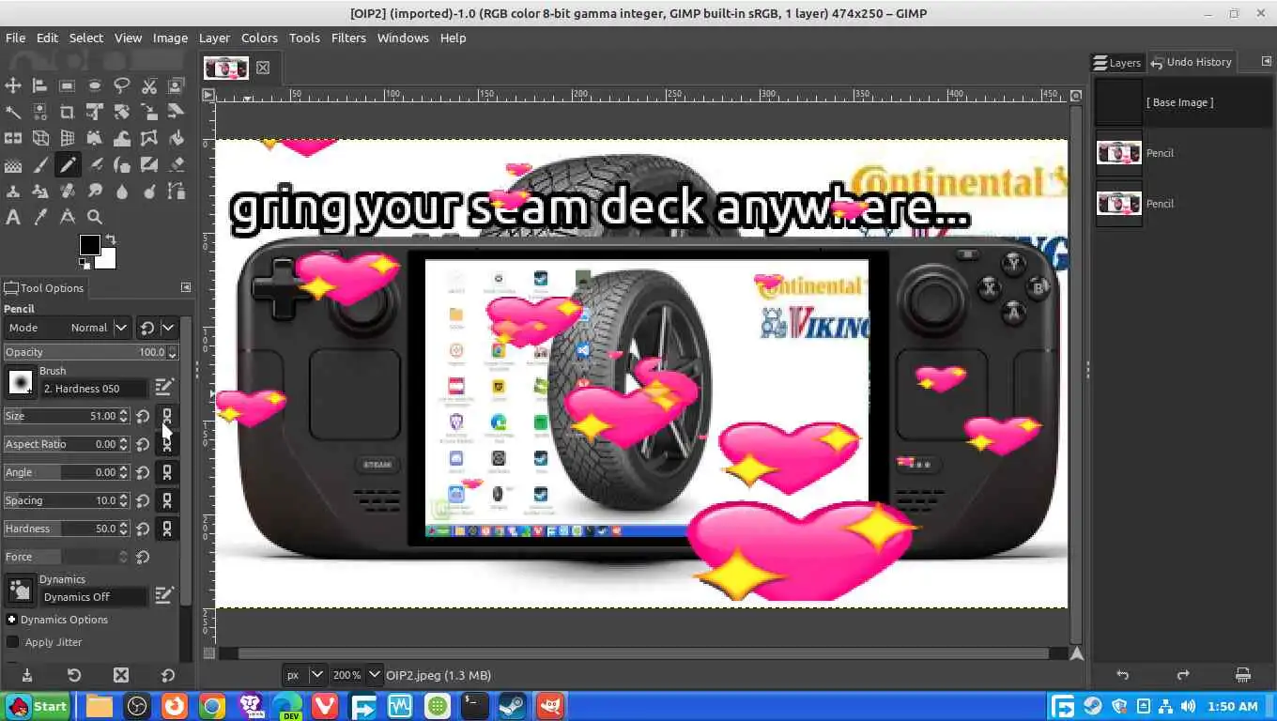Open the Tool Options tab menu arrow
The height and width of the screenshot is (721, 1277).
(x=185, y=287)
